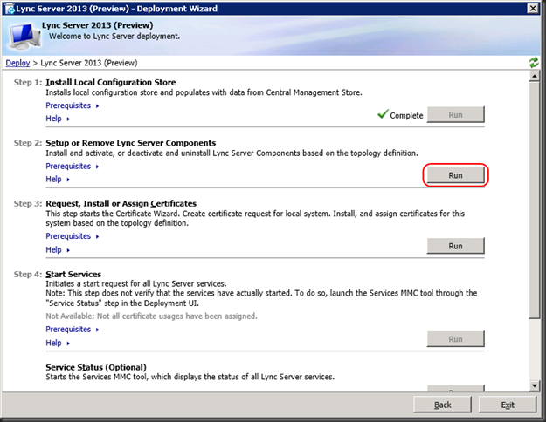This screenshot has height=422, width=546.
Task: Run the Certificate Wizard in Step 3
Action: pos(455,246)
